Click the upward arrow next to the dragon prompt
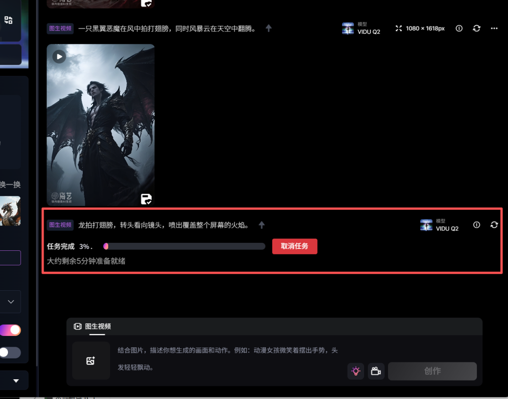 pos(262,225)
